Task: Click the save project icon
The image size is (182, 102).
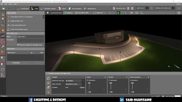Action: pos(3,8)
